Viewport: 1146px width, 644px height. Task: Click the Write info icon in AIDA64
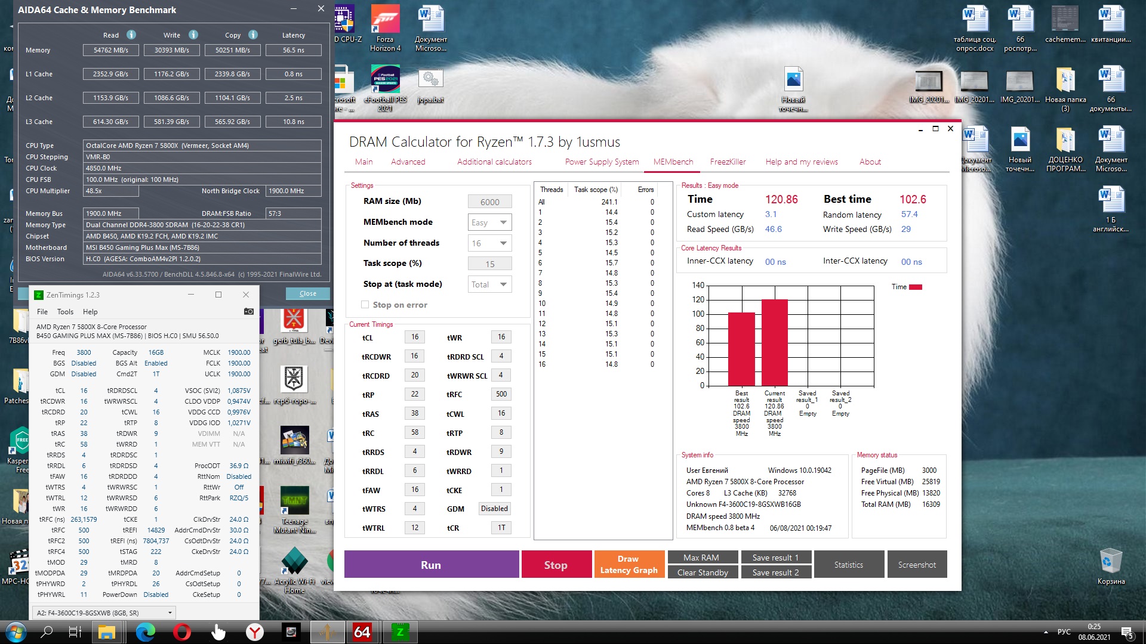coord(193,35)
